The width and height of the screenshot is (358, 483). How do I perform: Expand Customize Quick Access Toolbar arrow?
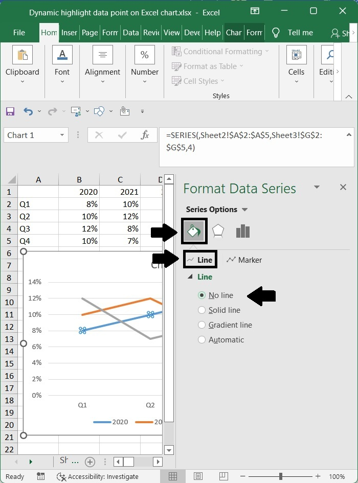click(x=142, y=111)
